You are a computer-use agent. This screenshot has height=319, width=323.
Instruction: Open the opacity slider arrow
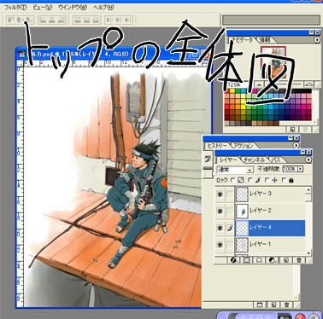[300, 169]
